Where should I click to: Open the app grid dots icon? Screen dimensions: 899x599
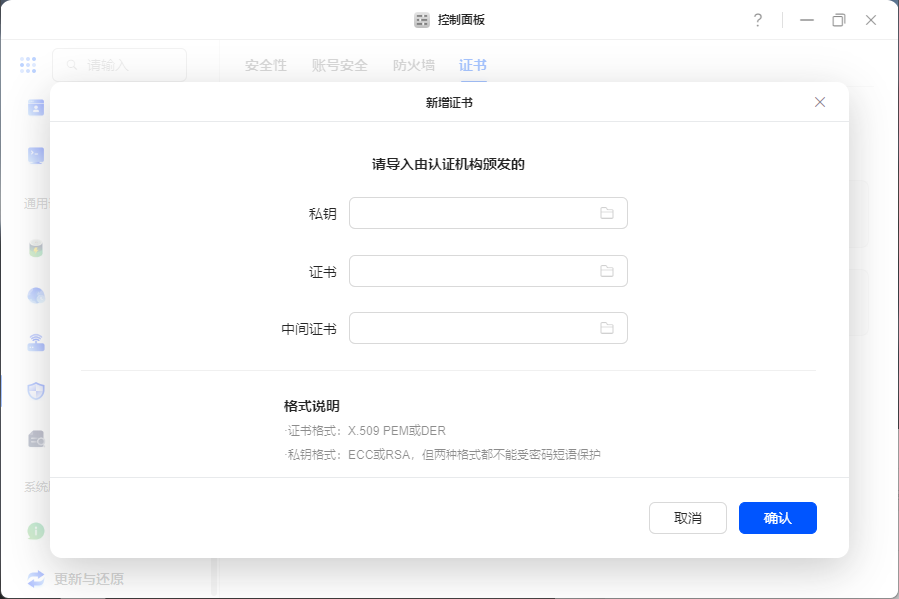click(28, 65)
